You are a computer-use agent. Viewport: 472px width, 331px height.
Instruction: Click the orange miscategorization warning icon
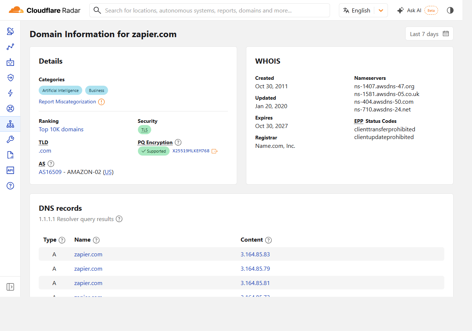click(101, 102)
